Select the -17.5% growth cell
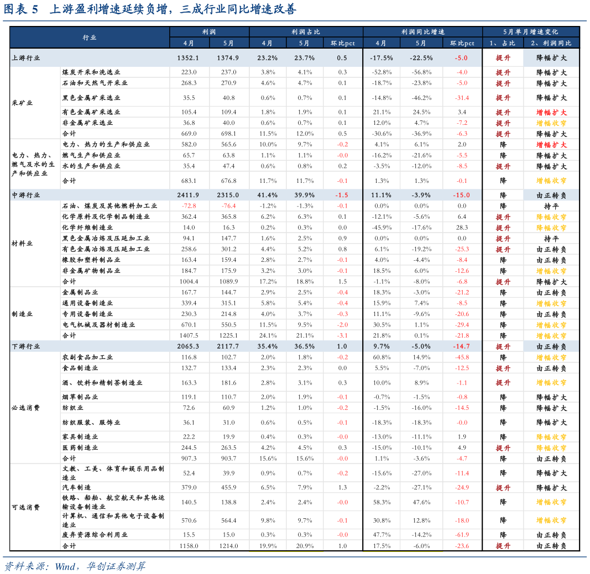 click(x=382, y=58)
